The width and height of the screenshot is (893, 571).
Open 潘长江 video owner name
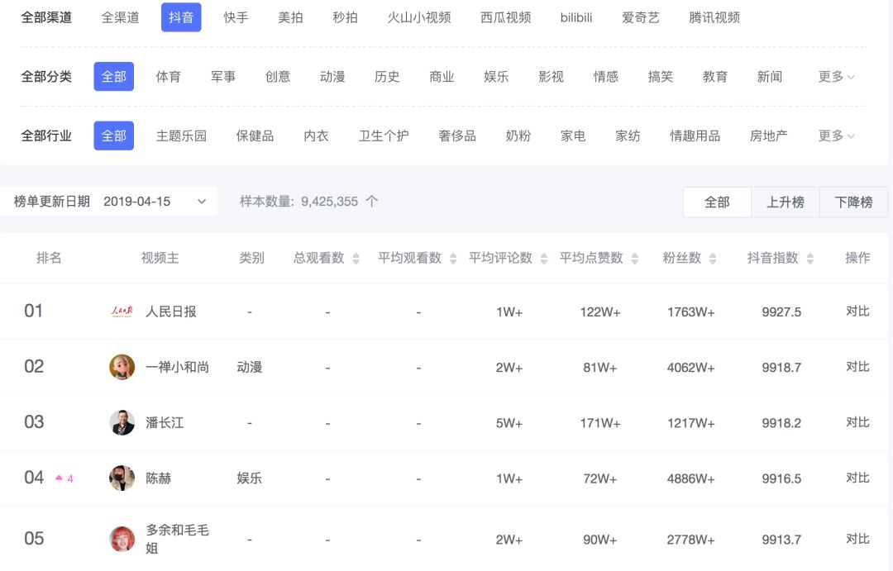point(165,422)
